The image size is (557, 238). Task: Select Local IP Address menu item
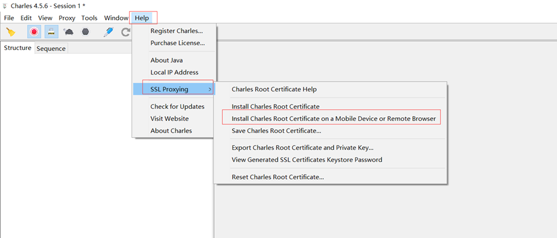(174, 72)
